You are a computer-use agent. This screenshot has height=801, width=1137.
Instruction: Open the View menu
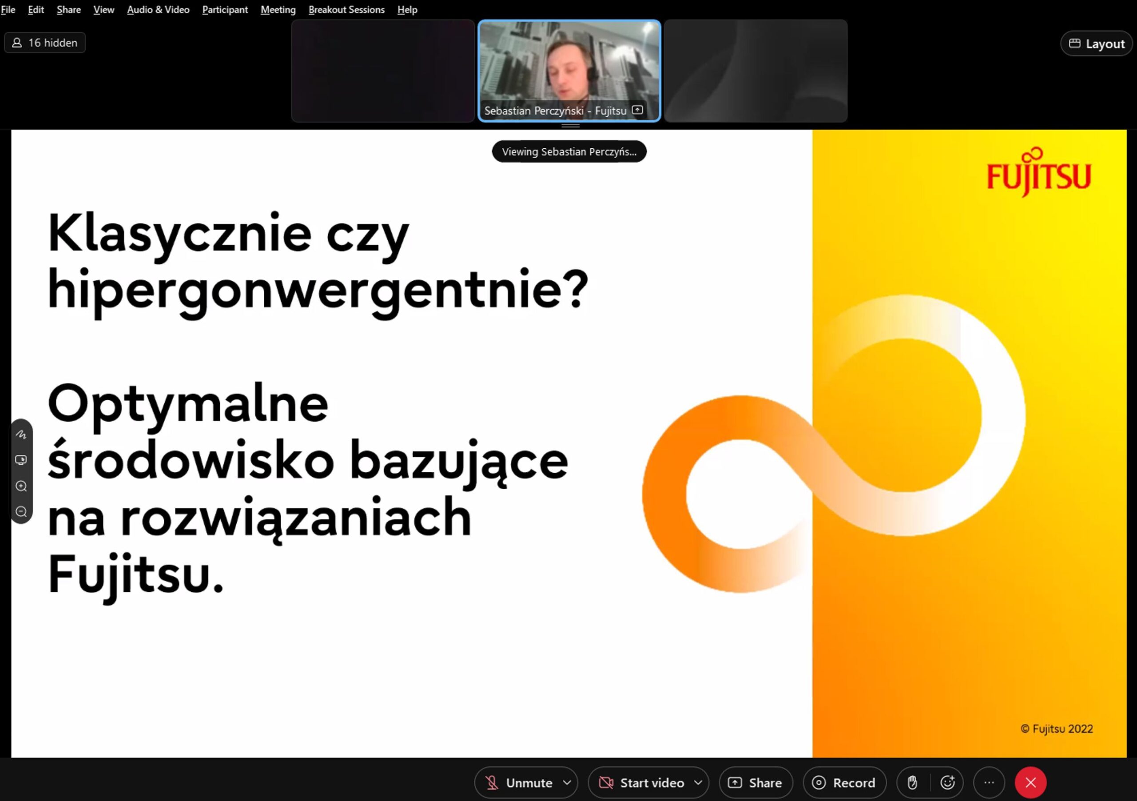click(104, 9)
